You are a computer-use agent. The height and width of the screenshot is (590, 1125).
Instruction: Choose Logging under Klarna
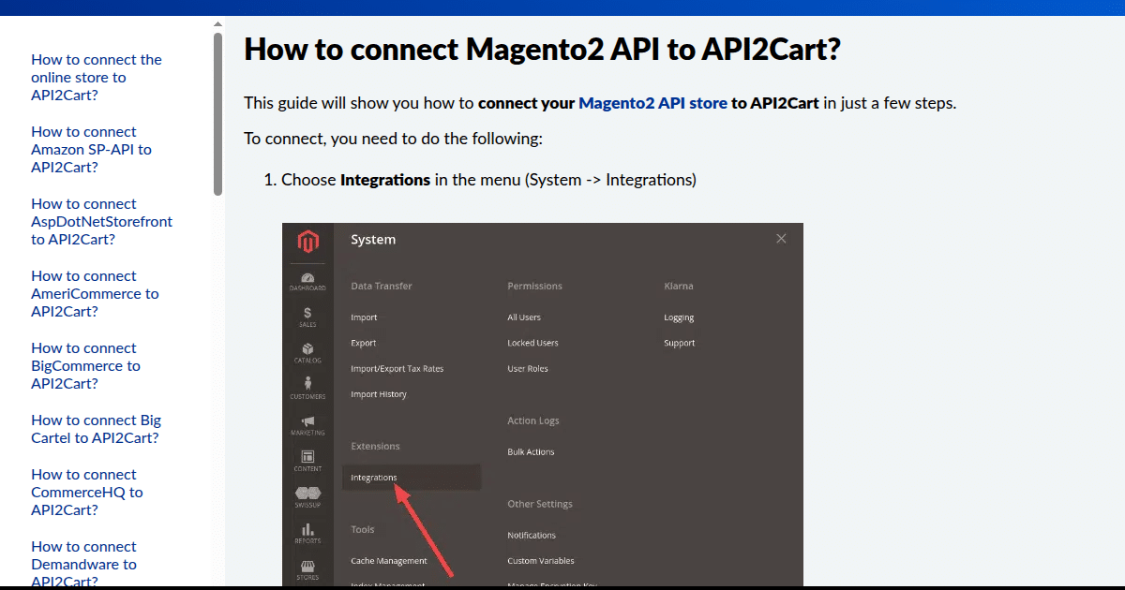tap(679, 317)
